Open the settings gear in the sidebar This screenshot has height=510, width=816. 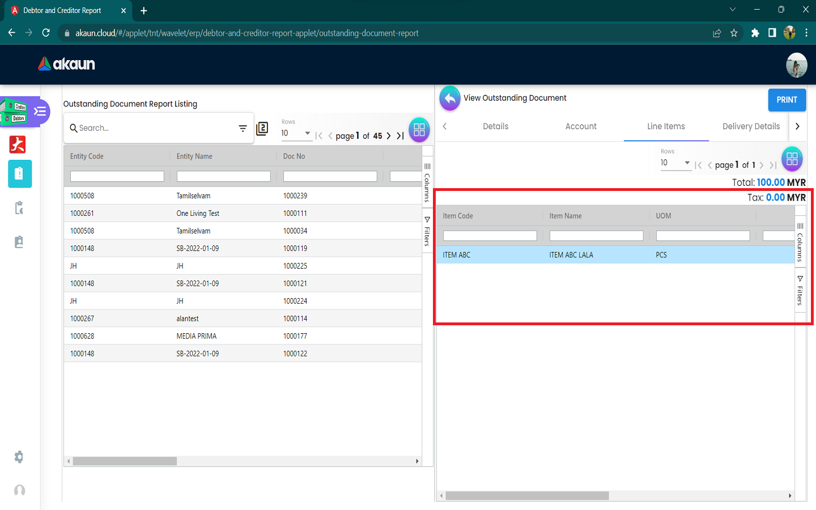[x=19, y=457]
